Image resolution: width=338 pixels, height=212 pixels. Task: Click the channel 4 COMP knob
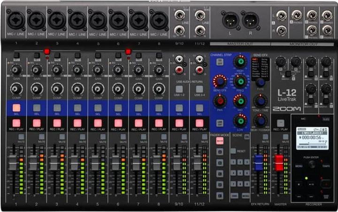coord(77,89)
